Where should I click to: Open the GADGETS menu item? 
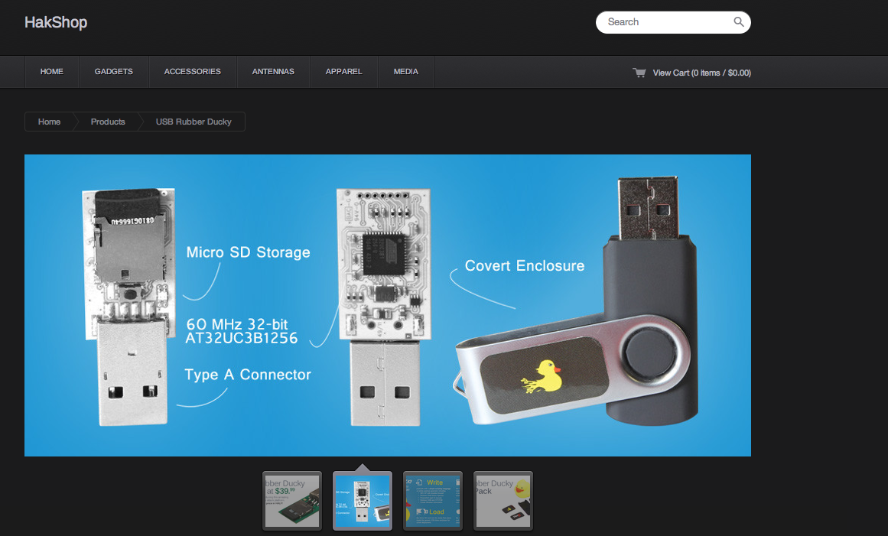click(x=114, y=71)
